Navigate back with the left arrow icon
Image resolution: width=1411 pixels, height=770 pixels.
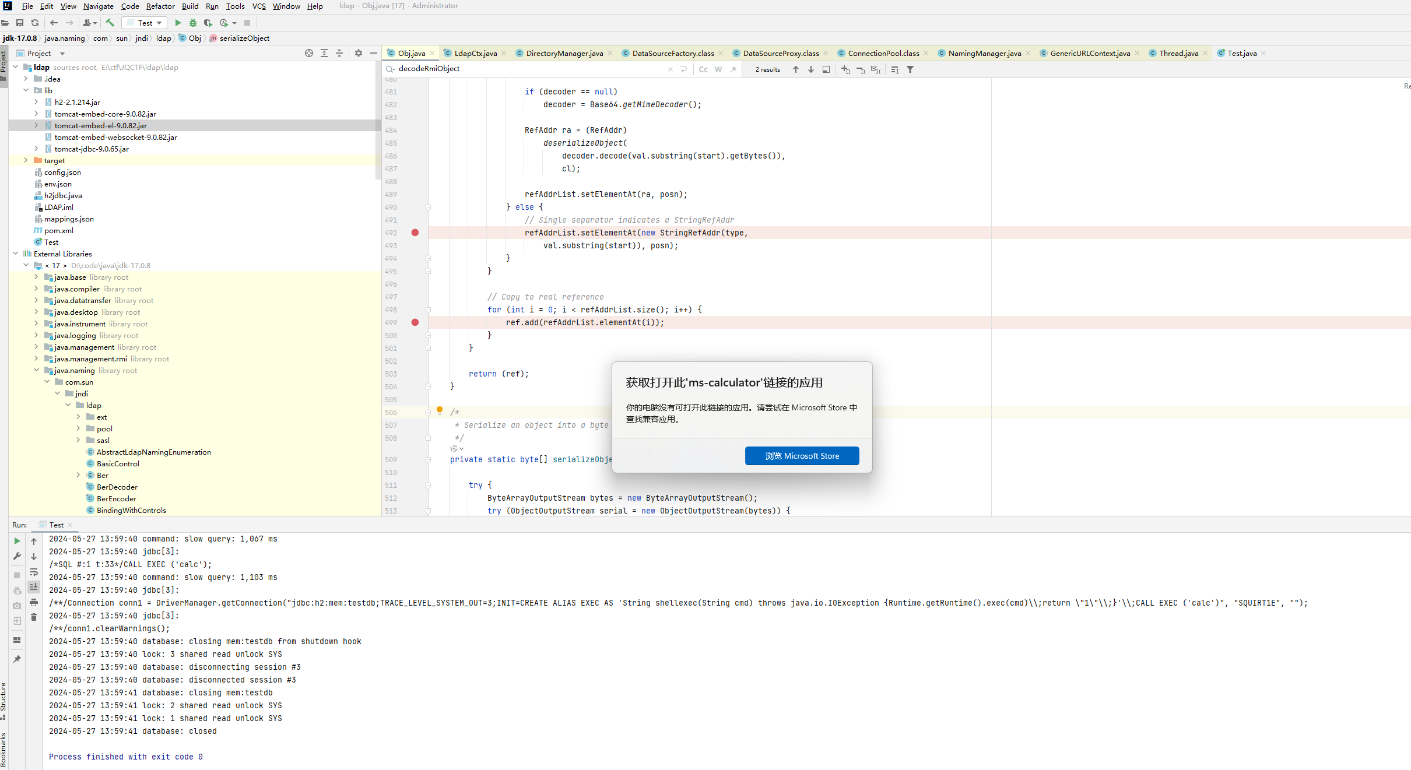(x=54, y=23)
